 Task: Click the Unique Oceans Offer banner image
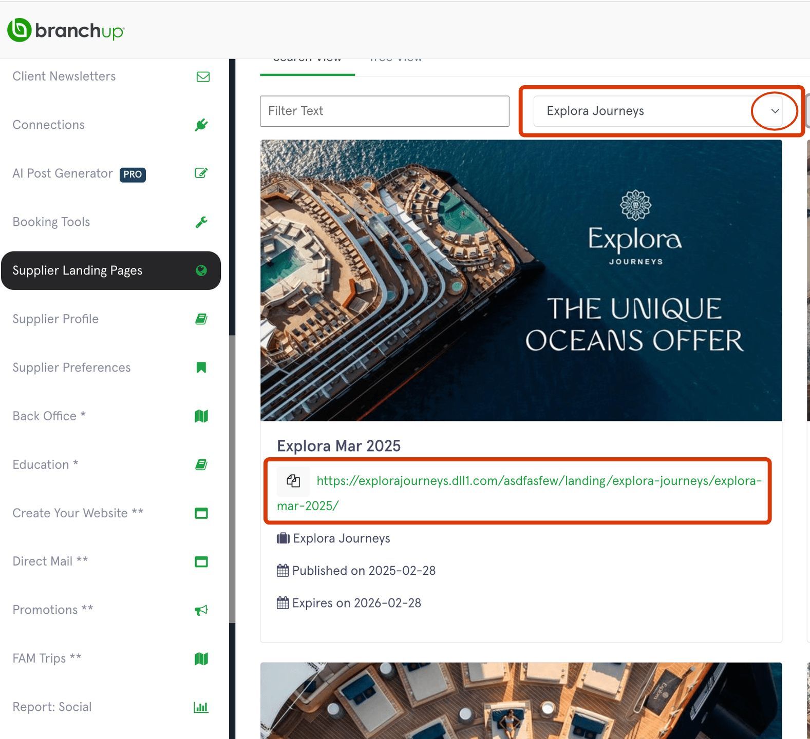(521, 280)
